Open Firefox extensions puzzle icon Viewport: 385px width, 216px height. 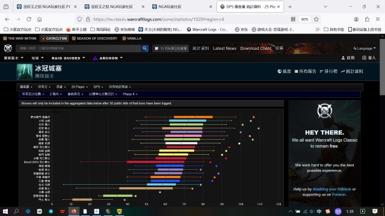tap(367, 19)
